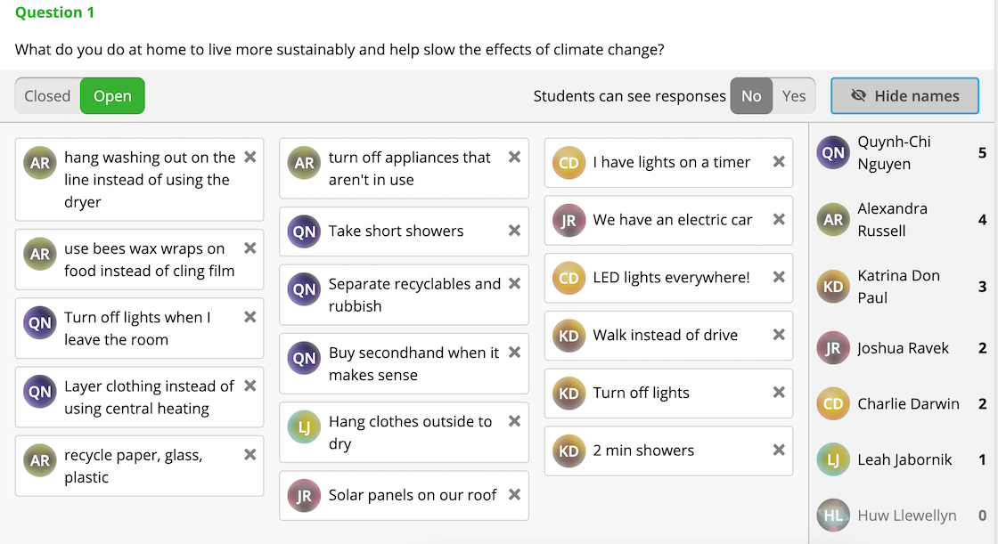The width and height of the screenshot is (998, 544).
Task: Set 'Students can see responses' to No
Action: tap(751, 96)
